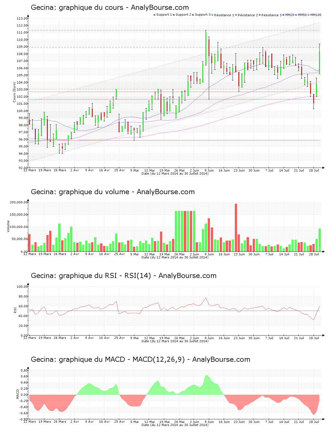Click the 150,000.00 volume axis value
The image size is (335, 433).
(19, 215)
